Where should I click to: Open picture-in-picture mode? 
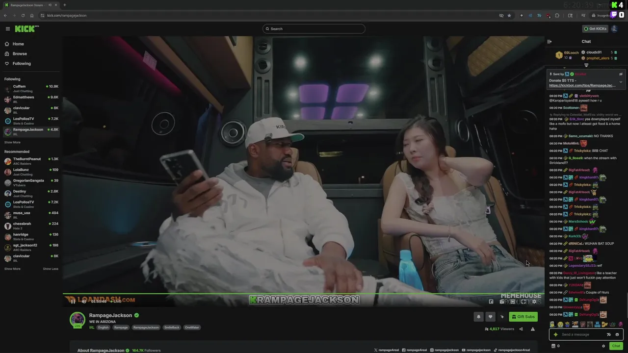pos(491,302)
